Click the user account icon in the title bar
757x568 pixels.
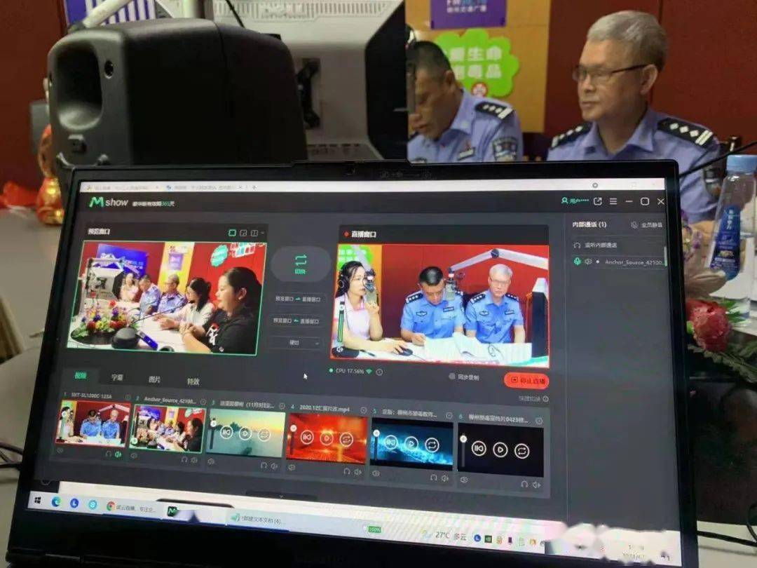[x=564, y=201]
